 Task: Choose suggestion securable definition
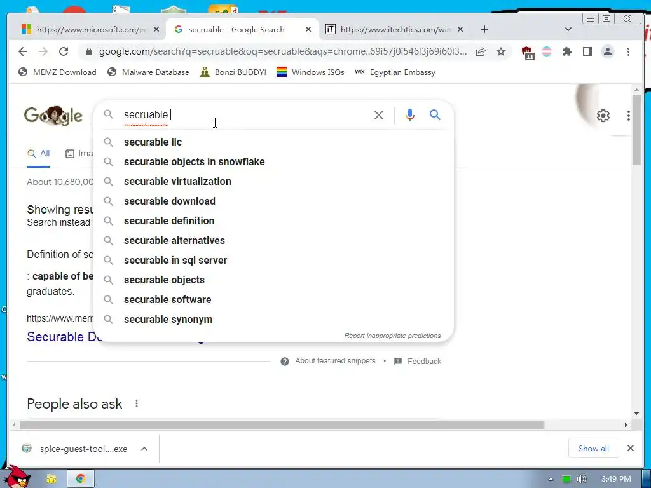(274, 220)
